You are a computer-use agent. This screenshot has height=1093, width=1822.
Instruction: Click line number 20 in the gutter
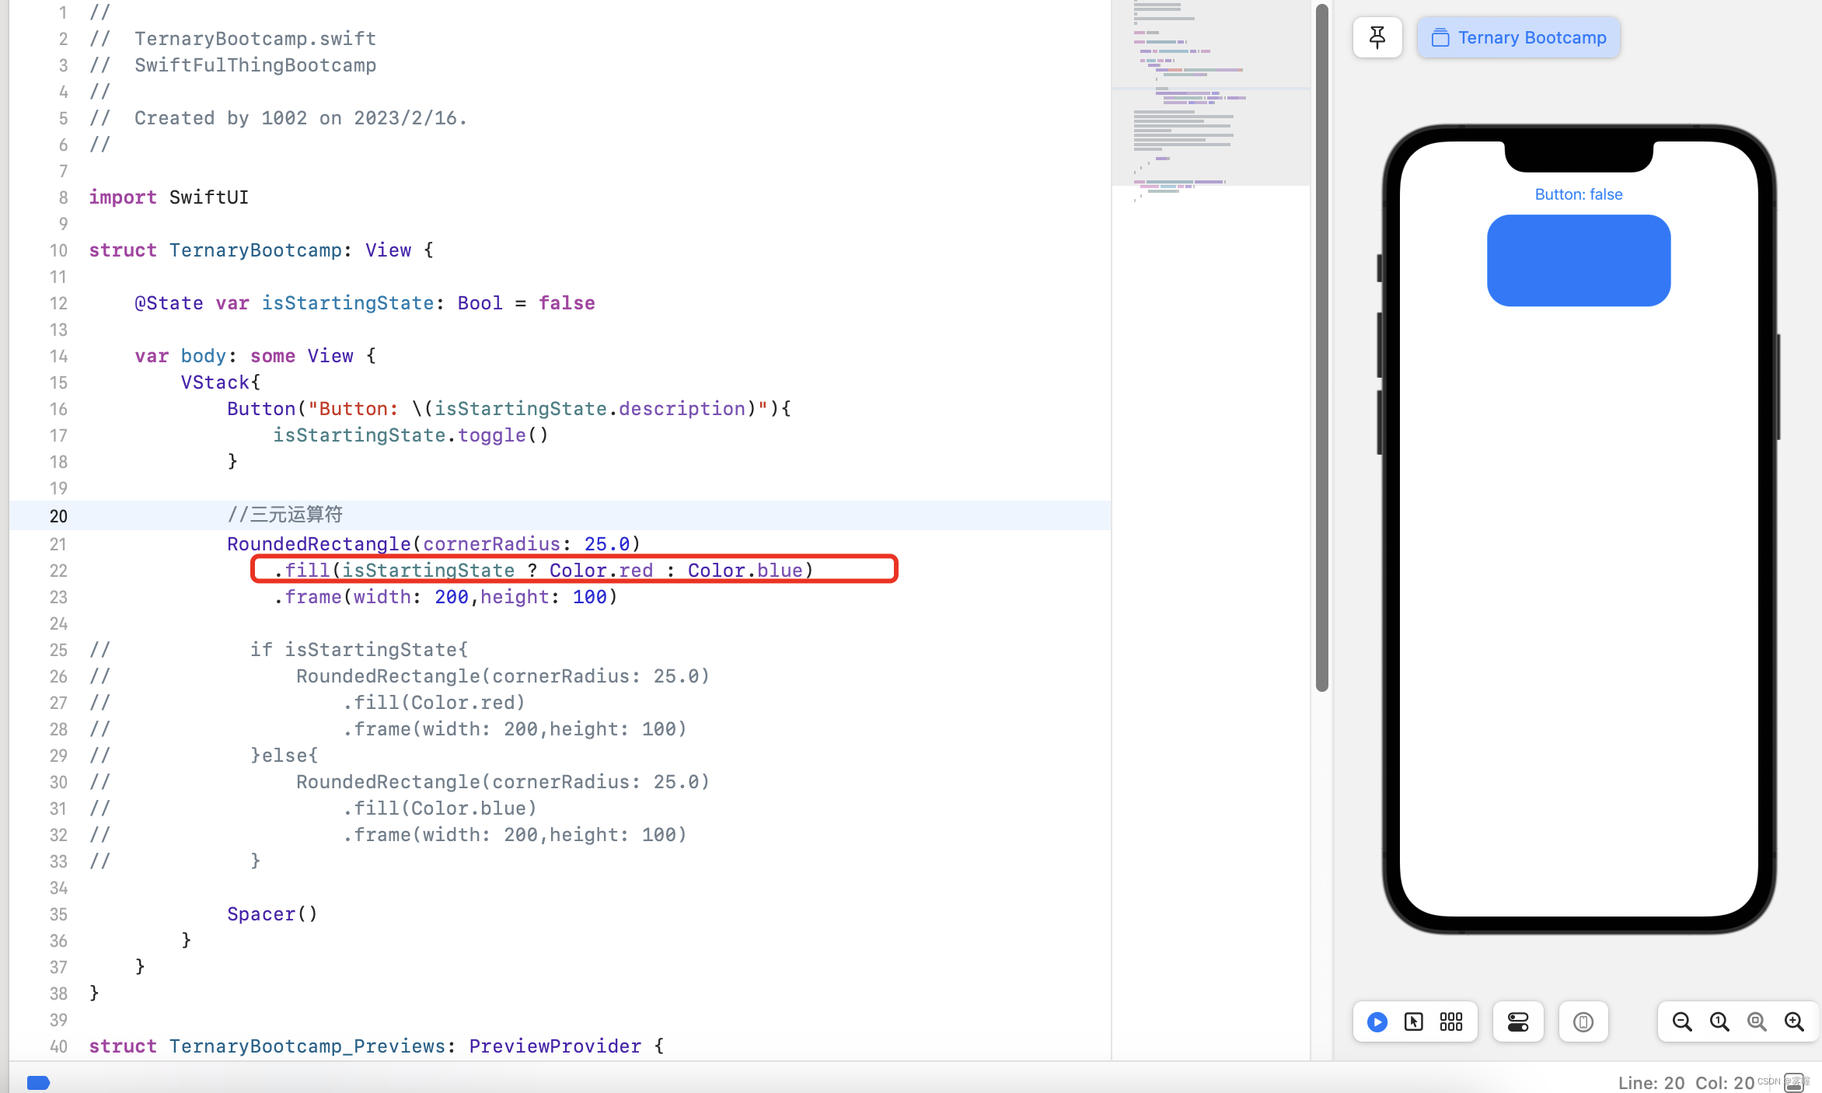tap(58, 515)
